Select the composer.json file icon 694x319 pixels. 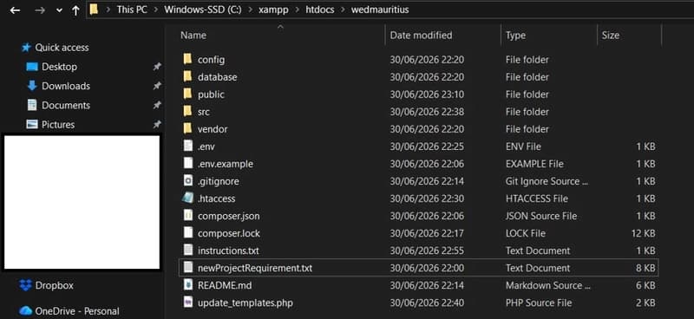[188, 215]
